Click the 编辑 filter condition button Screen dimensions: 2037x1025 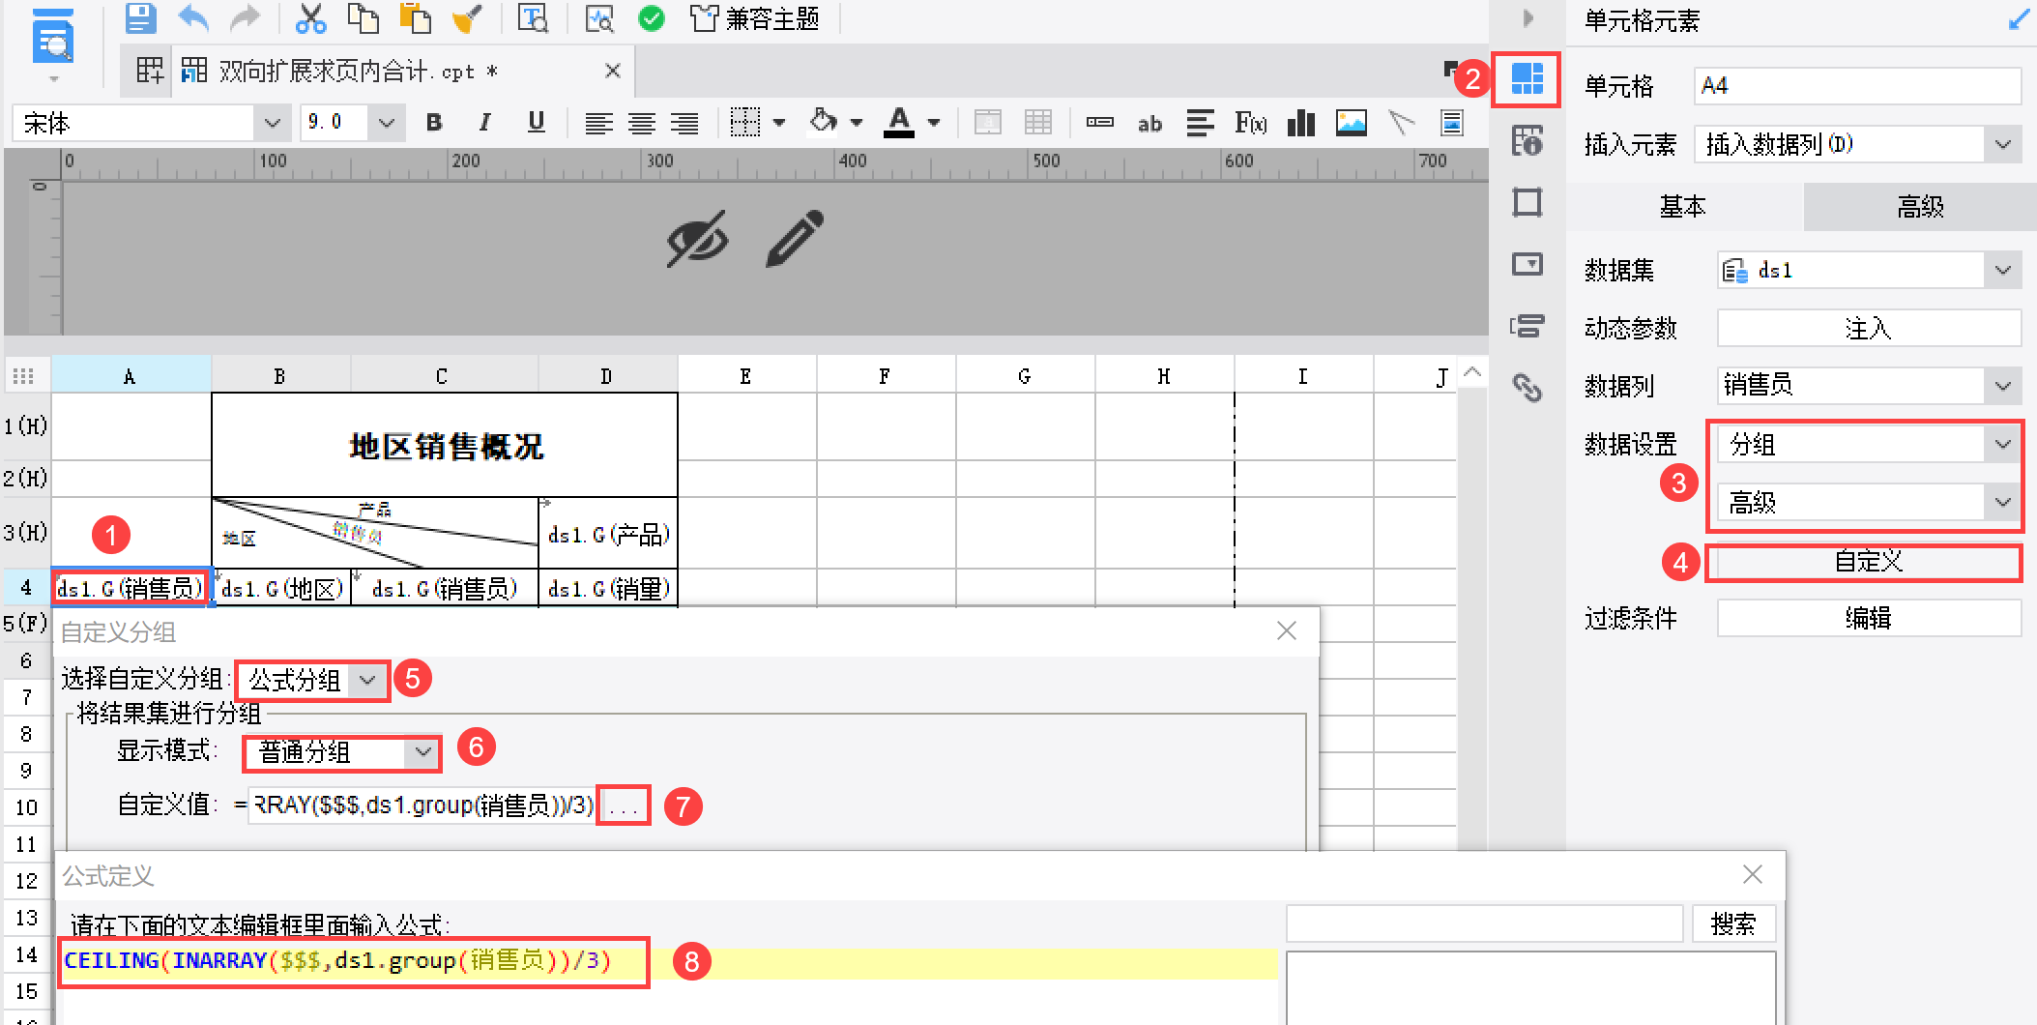1869,618
